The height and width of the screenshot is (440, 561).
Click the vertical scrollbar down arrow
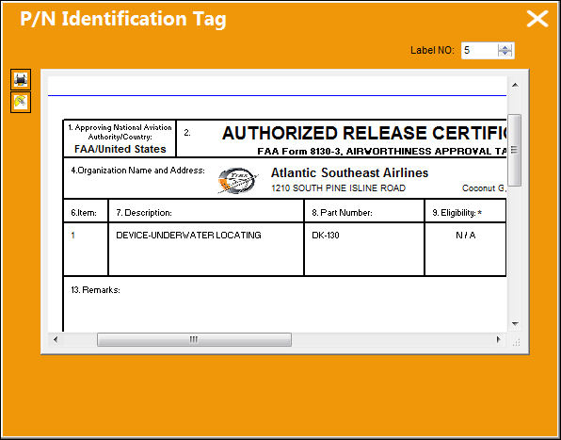(515, 324)
